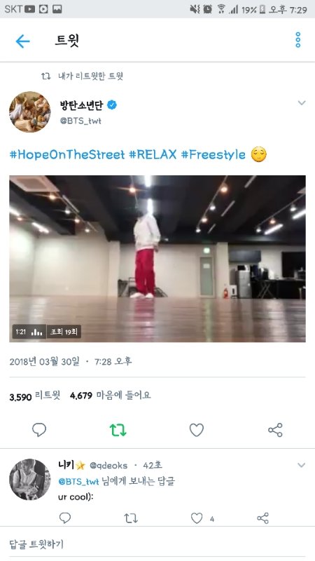Open the #HopeOnTheStreet hashtag

pyautogui.click(x=67, y=154)
